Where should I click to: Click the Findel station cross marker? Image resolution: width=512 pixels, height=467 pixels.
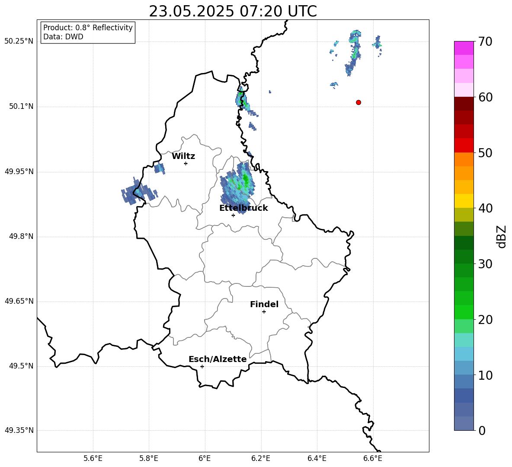click(264, 312)
